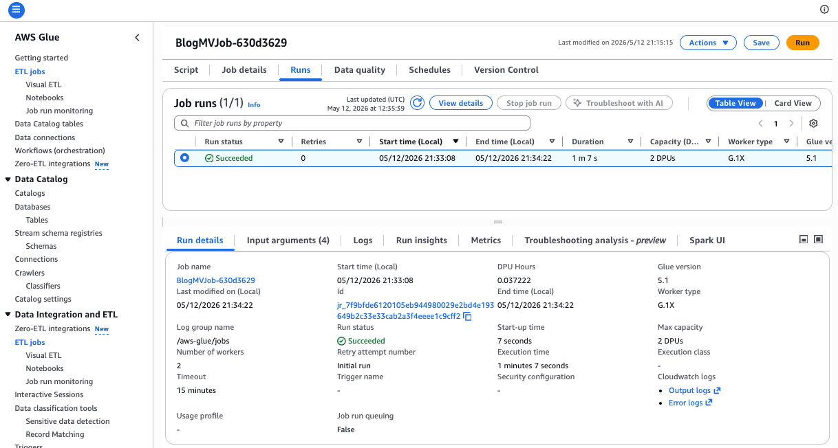Open the Actions dropdown
The height and width of the screenshot is (448, 838).
(708, 43)
